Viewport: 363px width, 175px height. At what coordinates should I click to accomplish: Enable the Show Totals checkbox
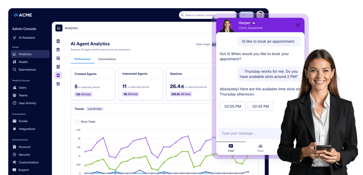pyautogui.click(x=78, y=122)
